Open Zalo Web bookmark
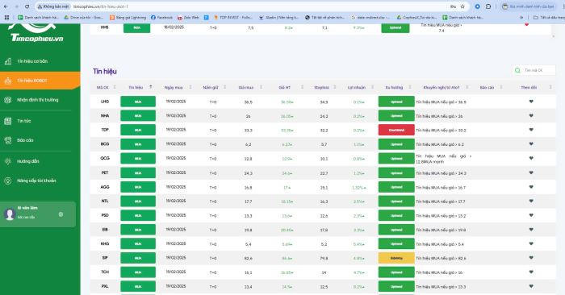This screenshot has width=565, height=295. point(188,17)
